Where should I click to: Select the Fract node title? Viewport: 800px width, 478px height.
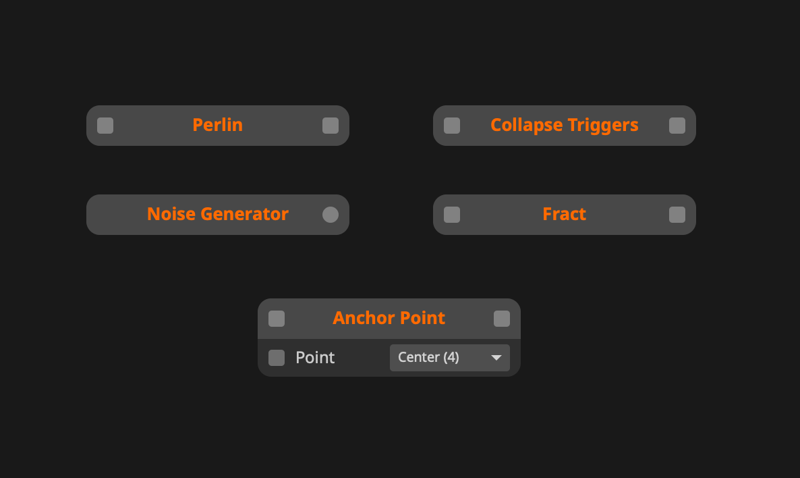click(x=564, y=215)
